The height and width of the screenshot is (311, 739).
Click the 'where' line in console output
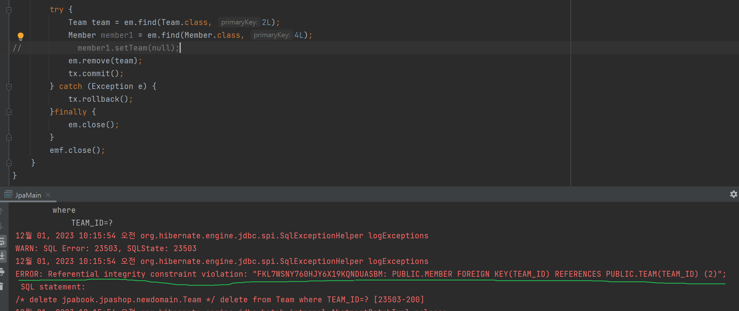click(64, 210)
